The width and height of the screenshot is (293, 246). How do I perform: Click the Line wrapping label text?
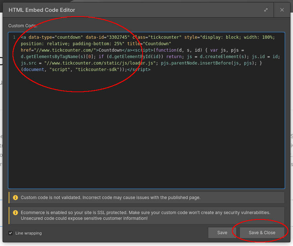tap(28, 233)
